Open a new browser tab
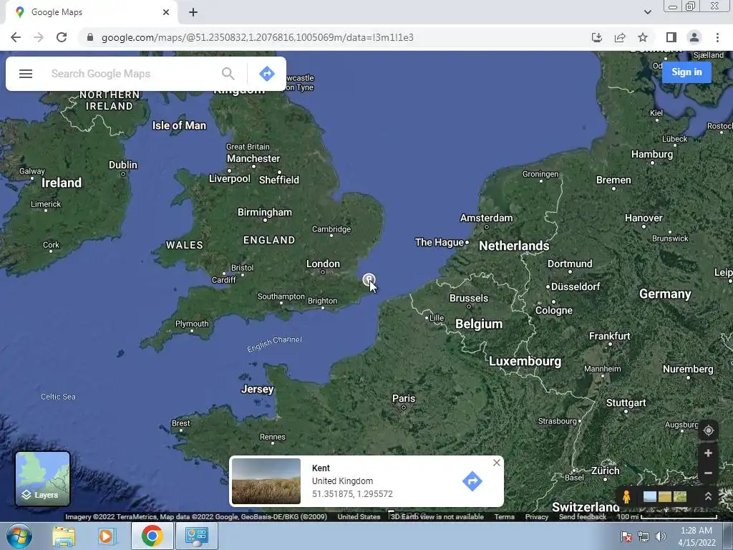This screenshot has height=550, width=733. 193,13
